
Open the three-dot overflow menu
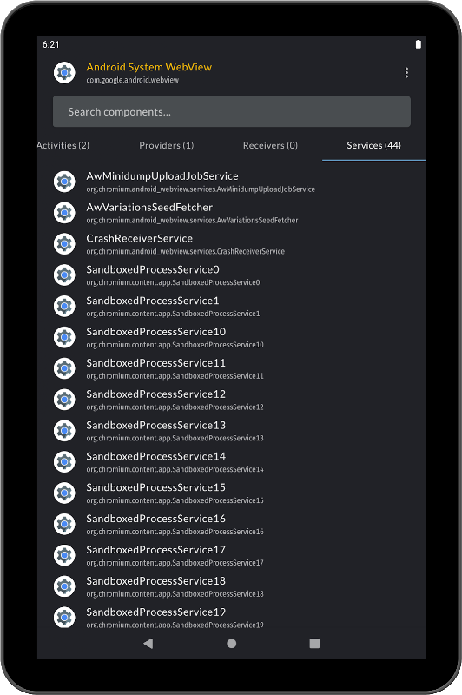click(406, 73)
